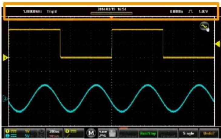Open the trigger source and slope panel
The image size is (221, 139).
pos(74,133)
